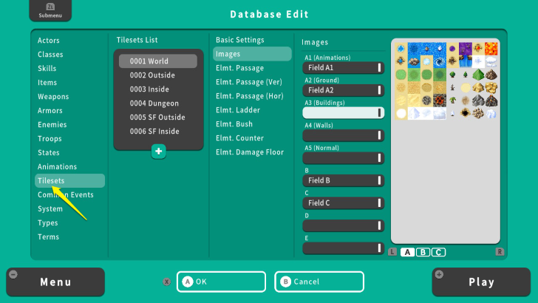The image size is (538, 303).
Task: Open the B image selector showing Field B
Action: click(343, 180)
